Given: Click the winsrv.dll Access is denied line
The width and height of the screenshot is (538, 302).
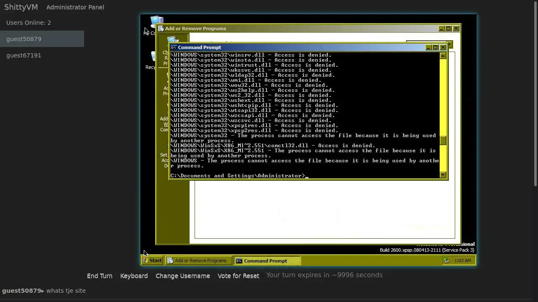Looking at the screenshot, I should (251, 55).
